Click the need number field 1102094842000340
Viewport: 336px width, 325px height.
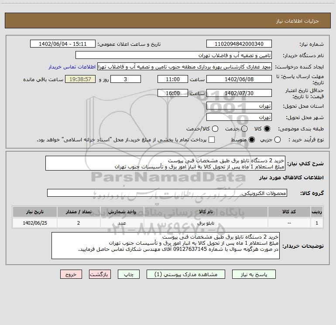click(239, 44)
